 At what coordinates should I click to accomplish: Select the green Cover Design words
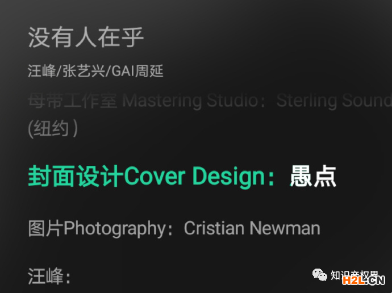[x=194, y=177]
